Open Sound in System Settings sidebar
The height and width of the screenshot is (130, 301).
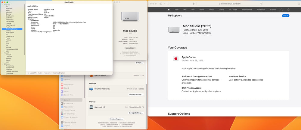(65, 88)
